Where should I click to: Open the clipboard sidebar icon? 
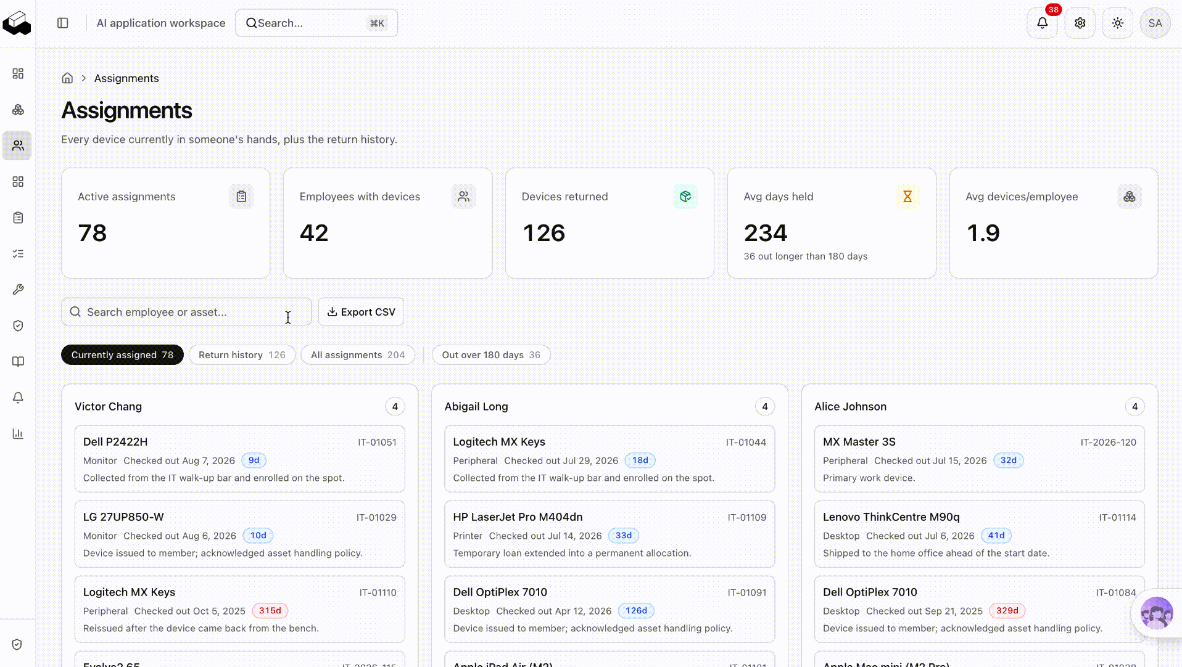click(18, 218)
